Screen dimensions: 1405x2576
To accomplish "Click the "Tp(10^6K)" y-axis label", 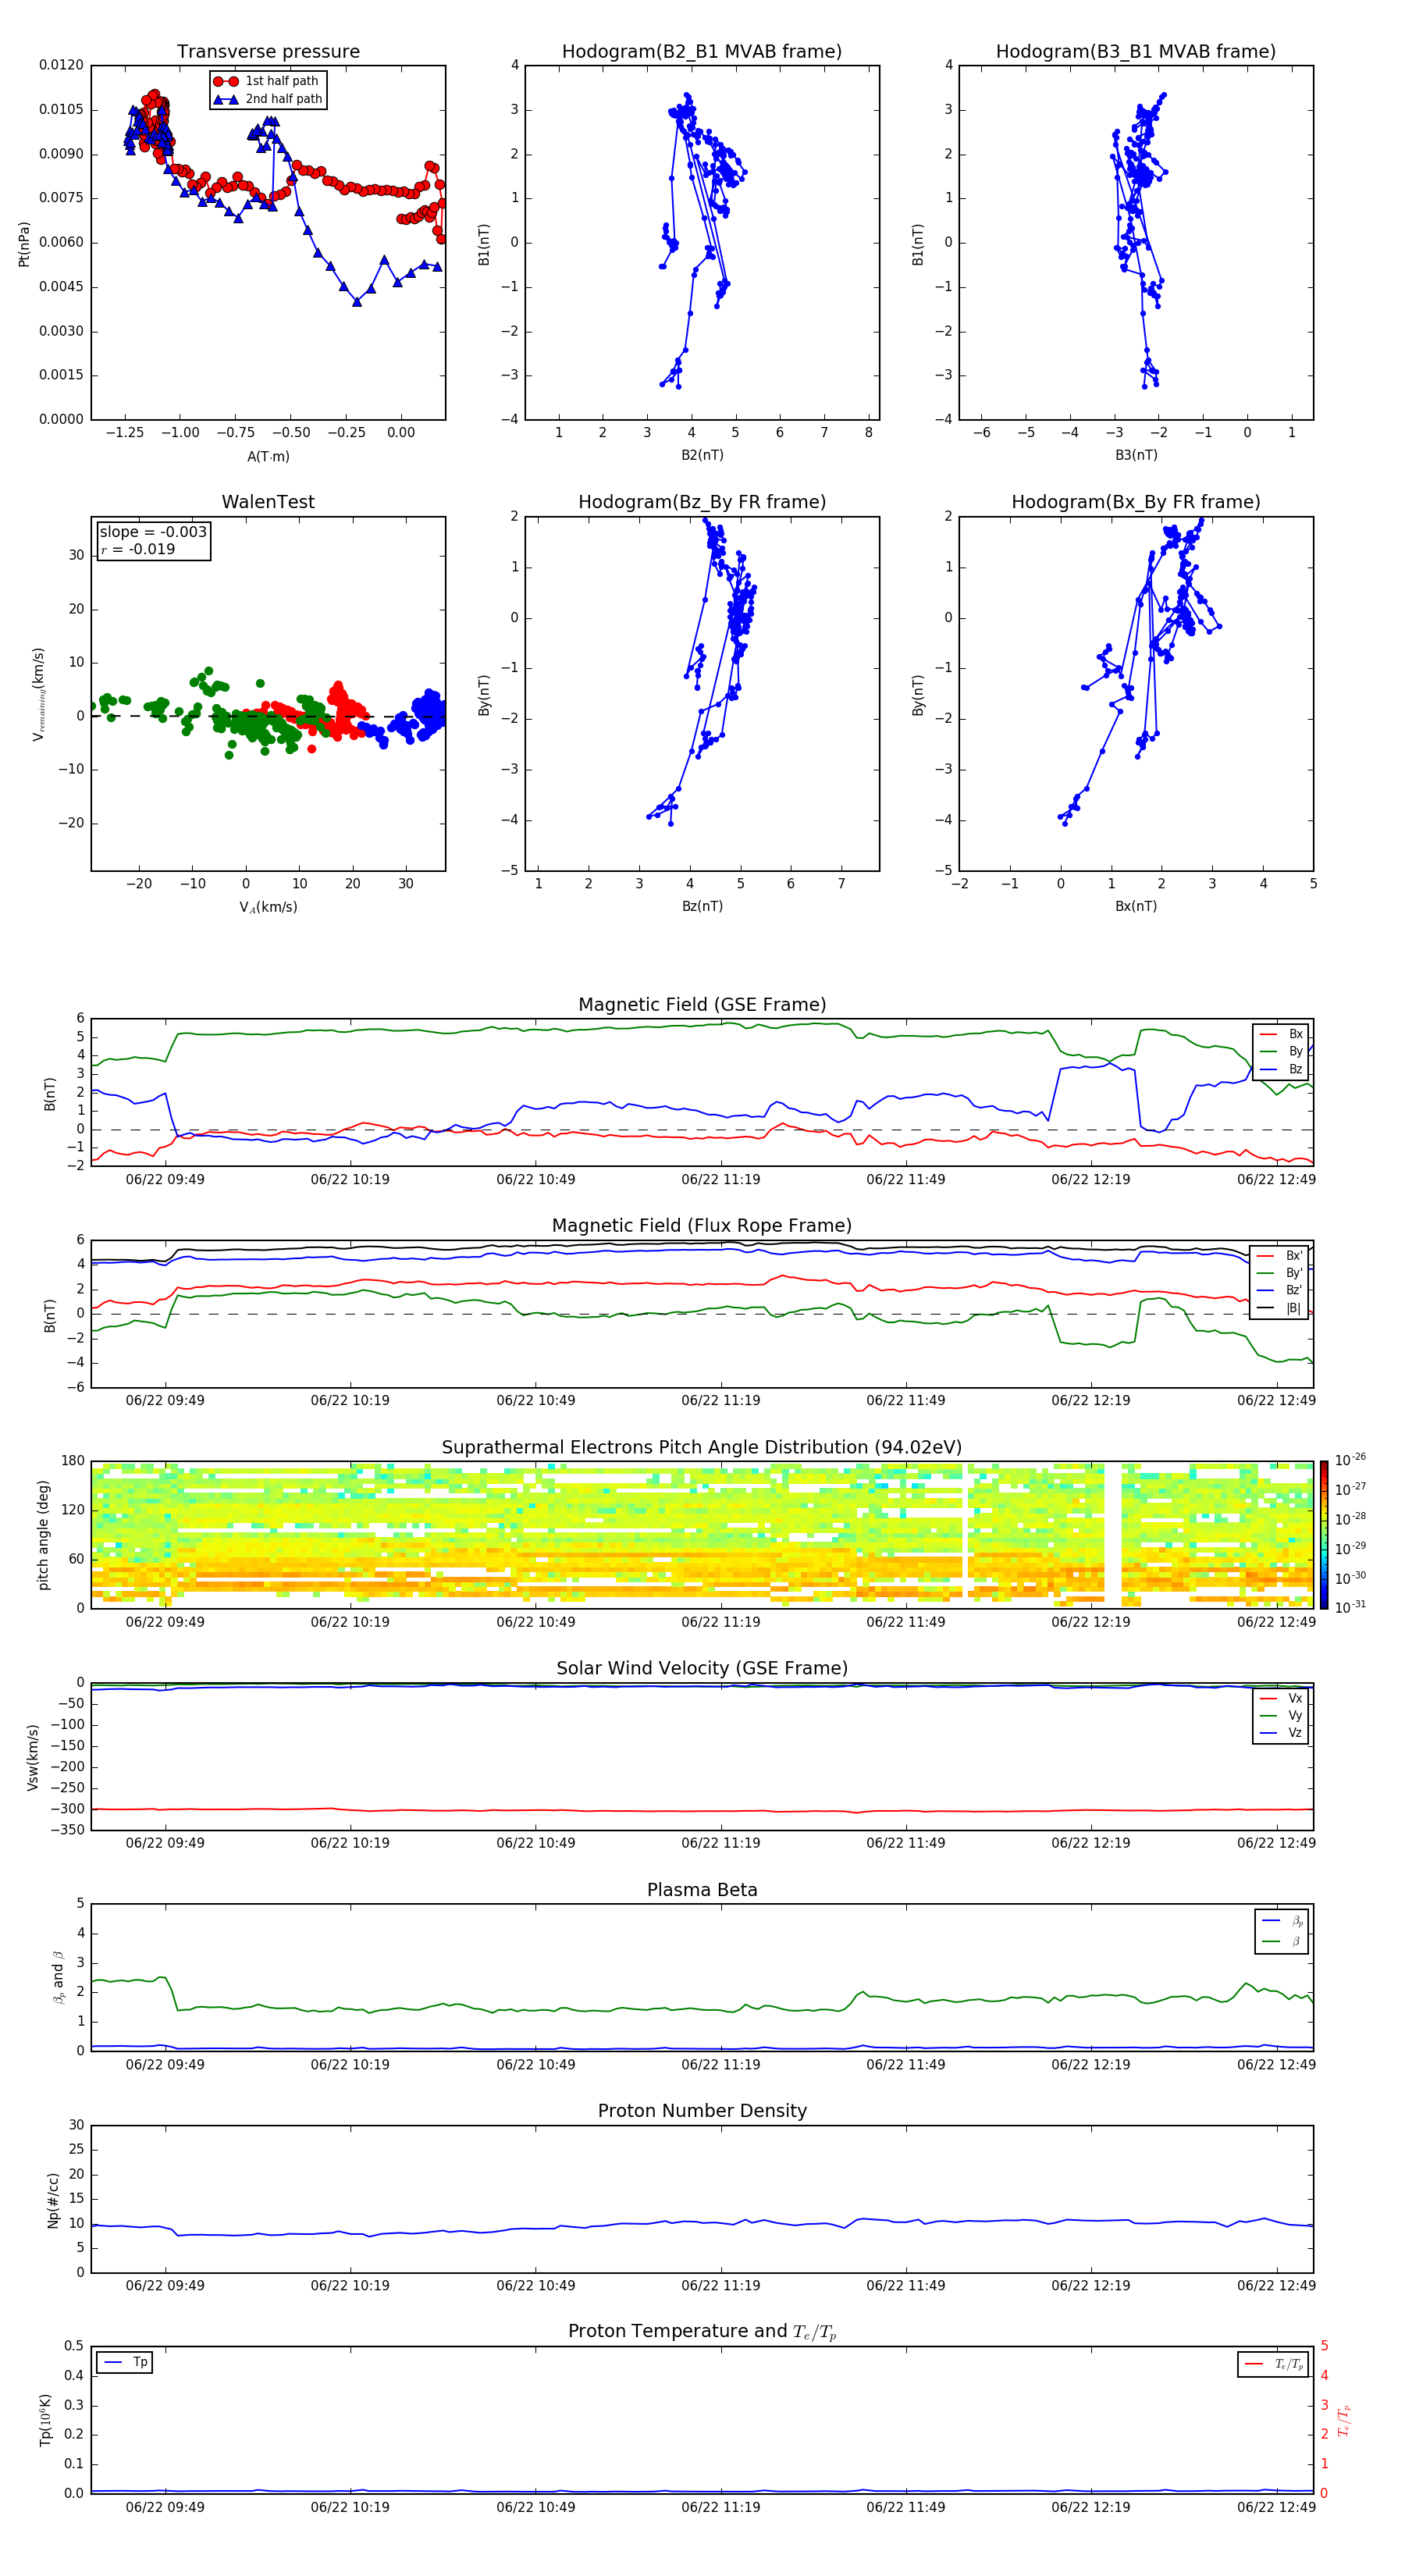I will pos(45,2420).
